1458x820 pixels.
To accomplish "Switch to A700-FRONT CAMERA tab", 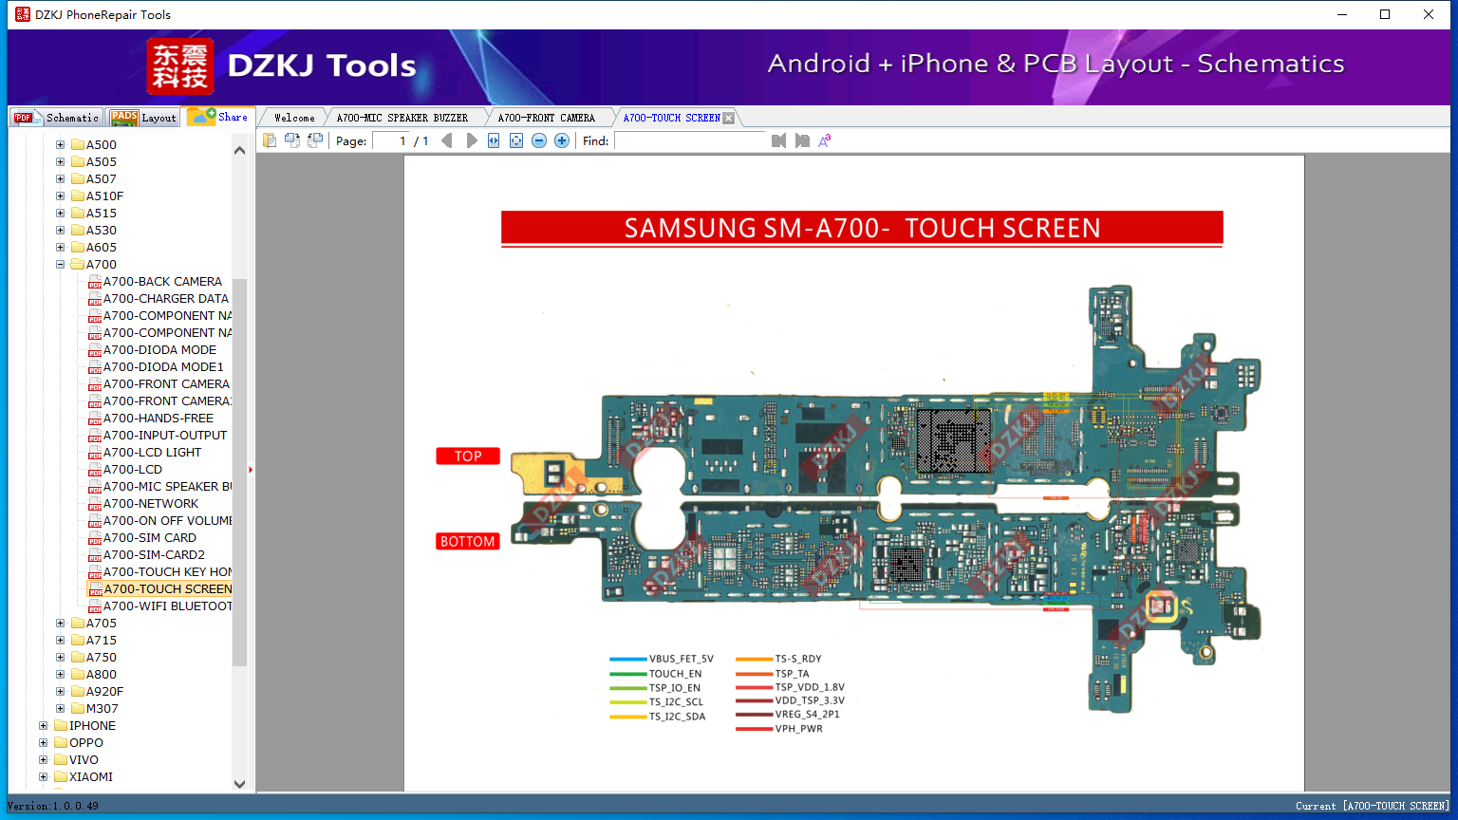I will click(547, 118).
